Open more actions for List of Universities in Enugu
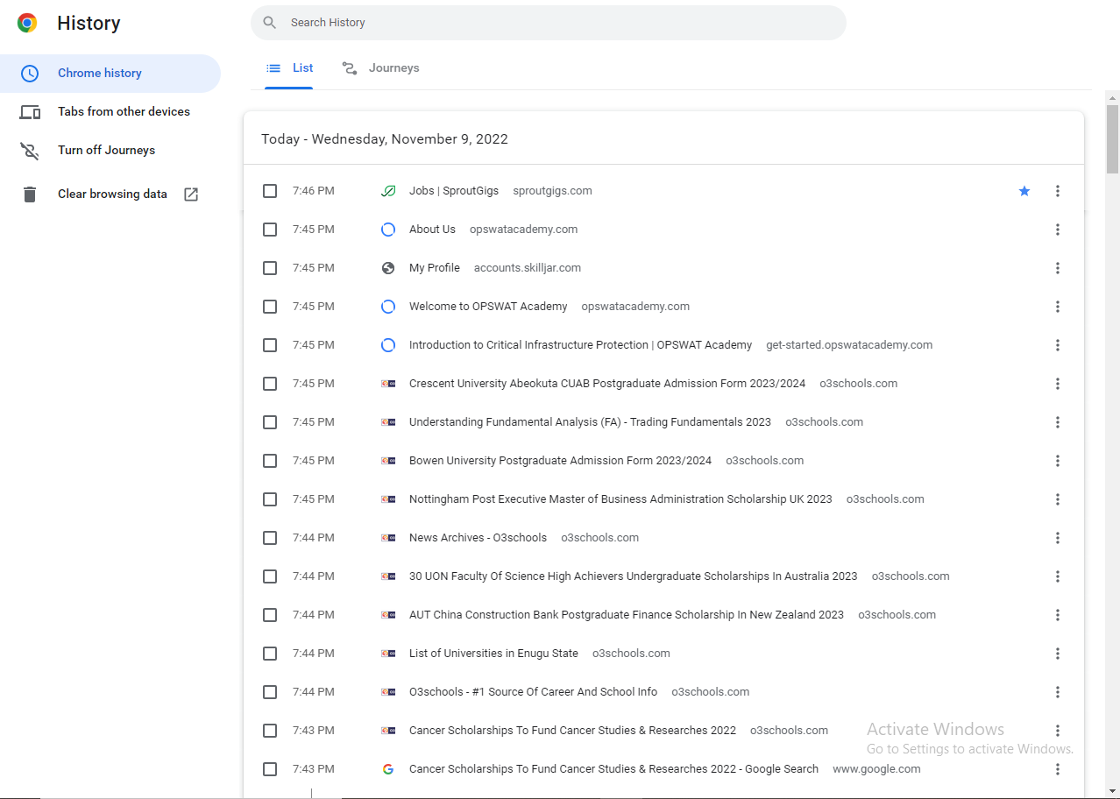The image size is (1120, 799). point(1058,654)
